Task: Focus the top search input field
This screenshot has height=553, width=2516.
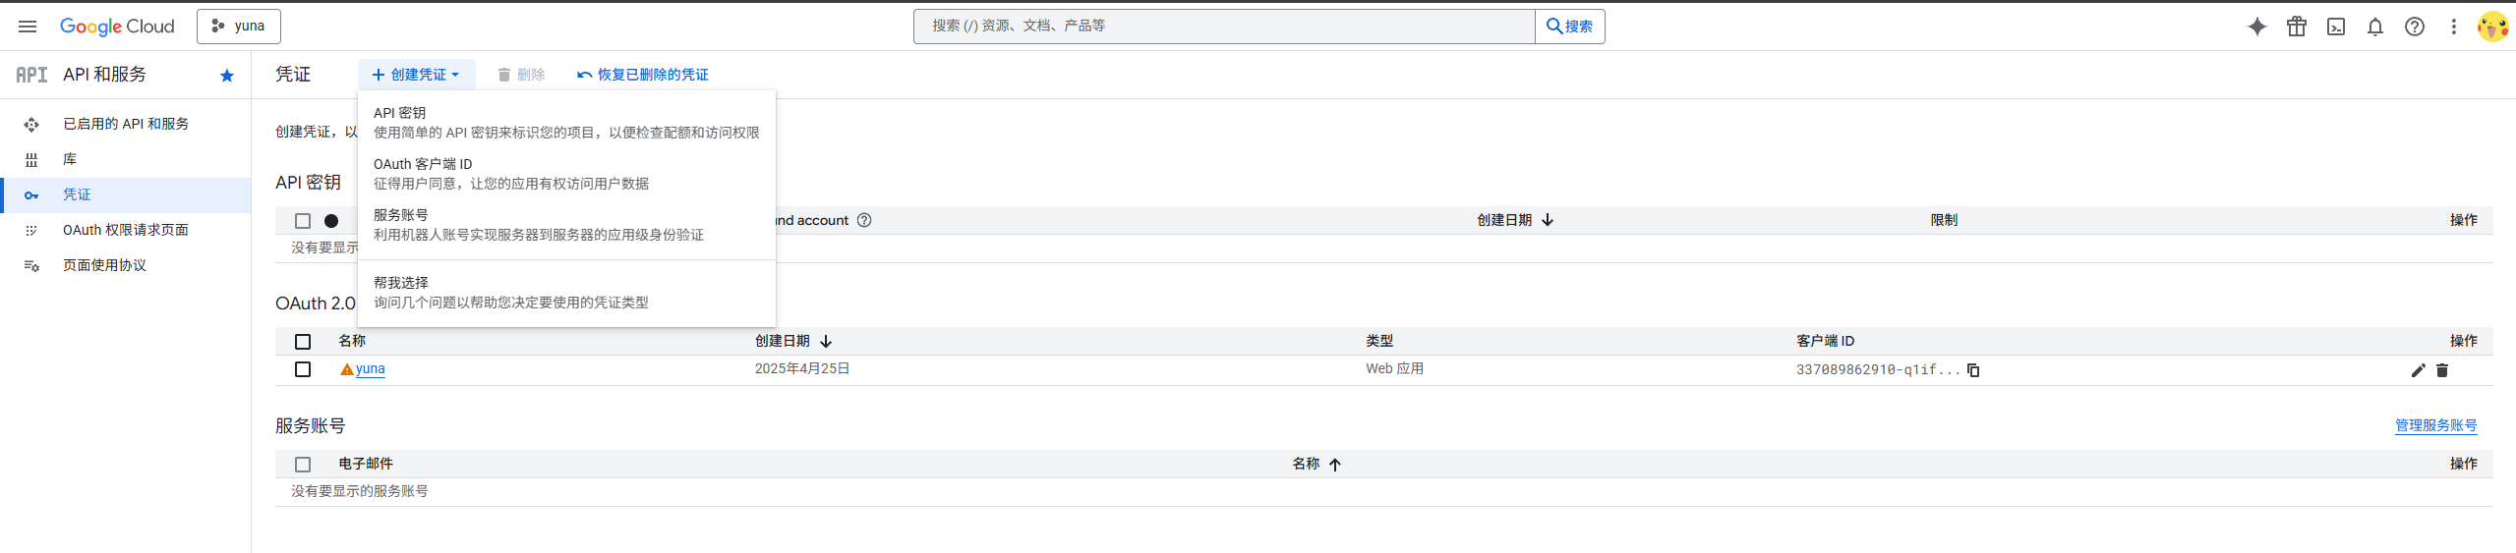Action: pyautogui.click(x=1223, y=27)
